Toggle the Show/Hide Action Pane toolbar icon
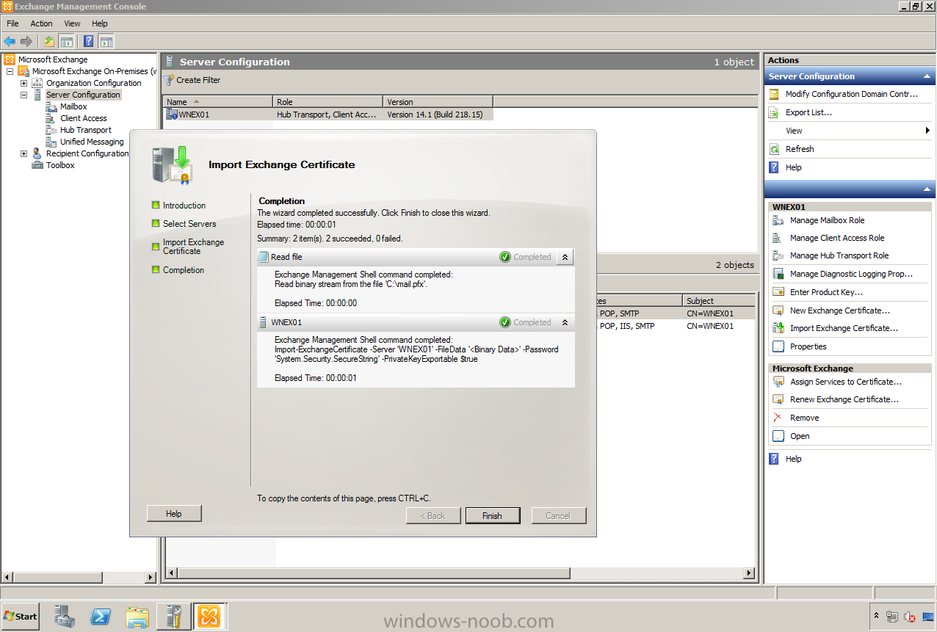The width and height of the screenshot is (937, 632). point(106,41)
